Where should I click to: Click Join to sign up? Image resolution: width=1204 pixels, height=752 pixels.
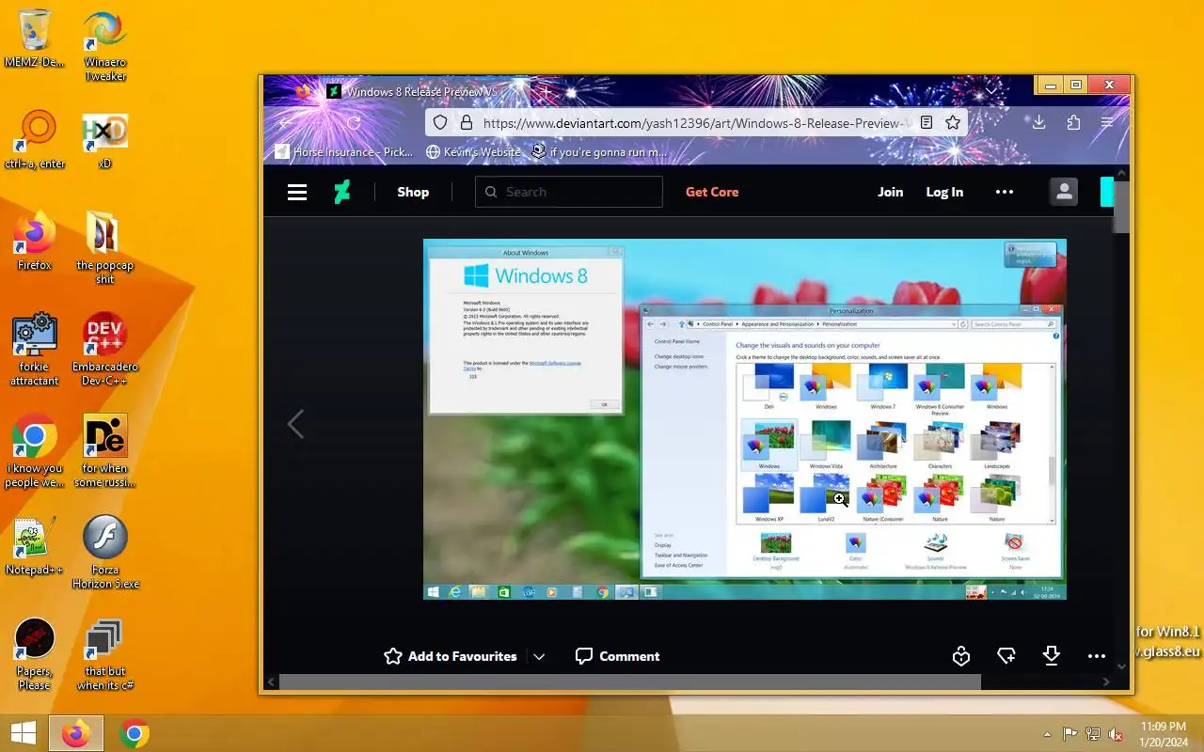point(890,192)
